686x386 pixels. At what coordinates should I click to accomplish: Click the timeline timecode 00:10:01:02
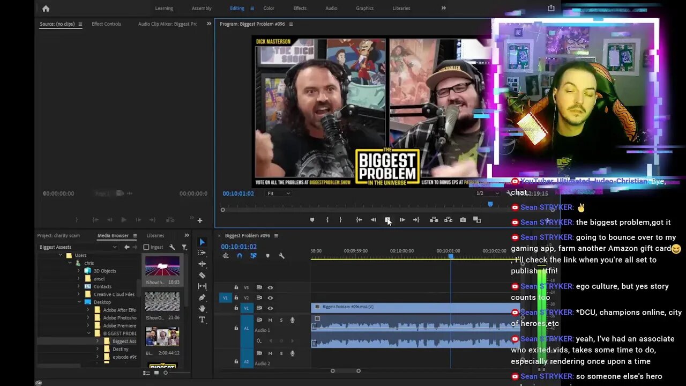coord(239,247)
